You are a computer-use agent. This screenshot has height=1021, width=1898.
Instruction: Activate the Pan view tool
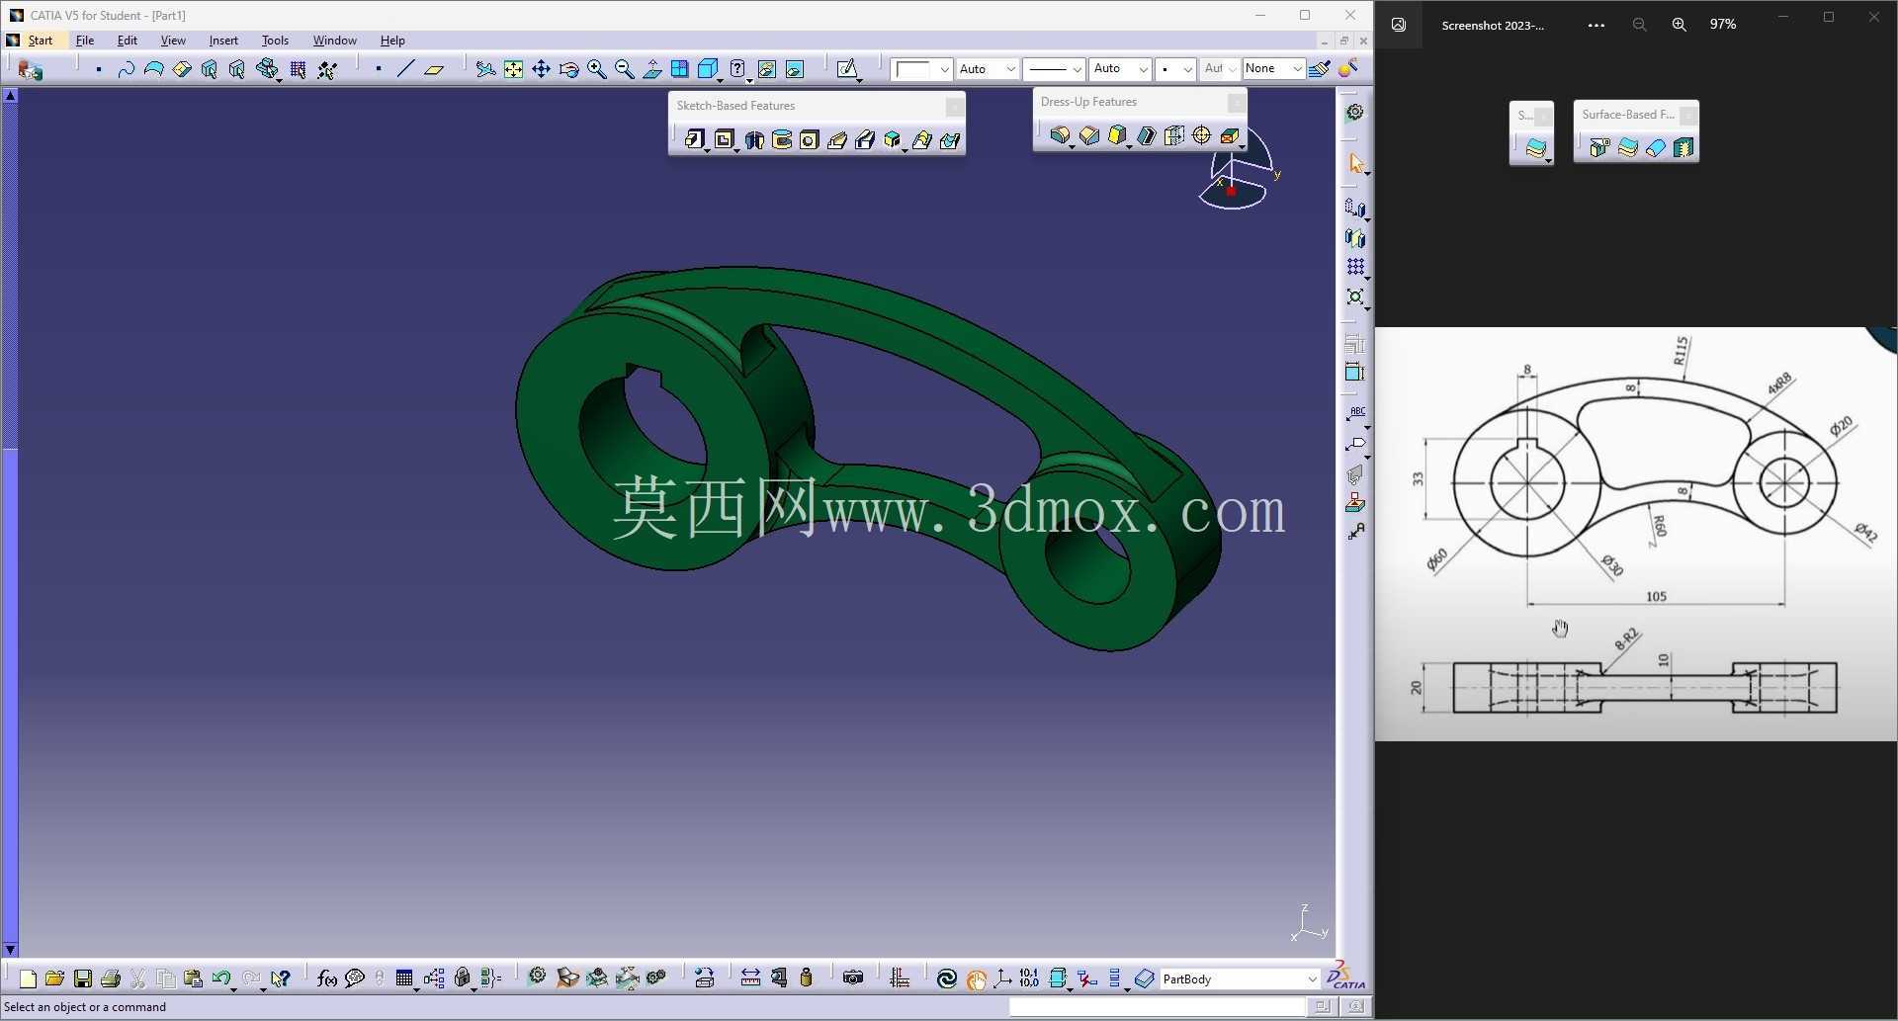point(541,69)
